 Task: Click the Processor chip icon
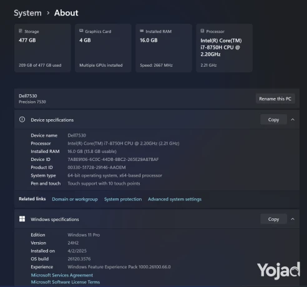click(202, 31)
